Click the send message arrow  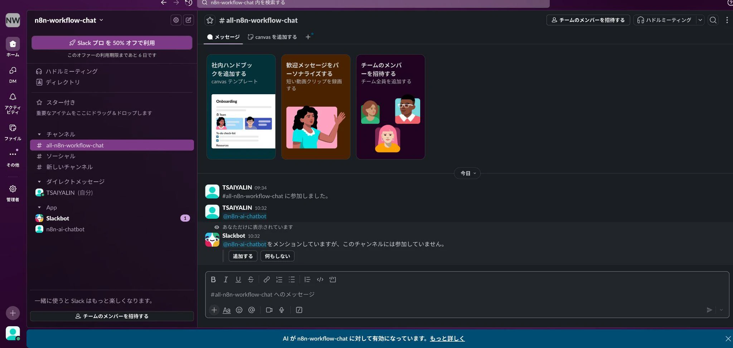709,310
